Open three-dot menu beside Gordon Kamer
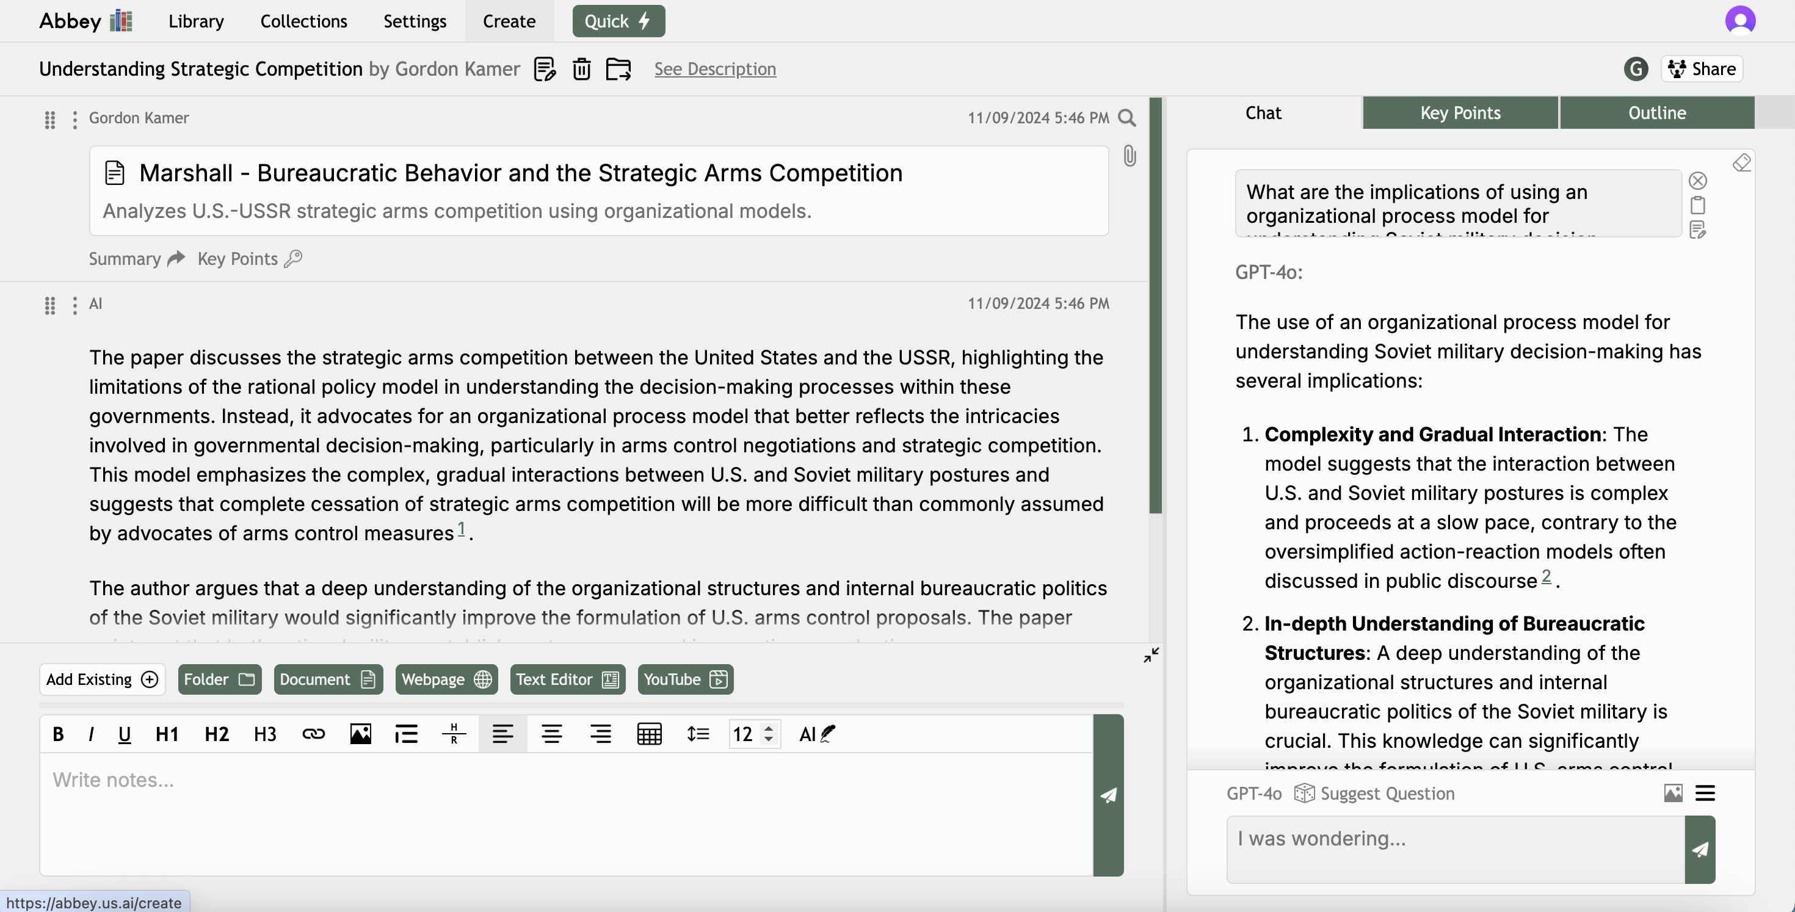This screenshot has height=912, width=1795. (x=74, y=120)
